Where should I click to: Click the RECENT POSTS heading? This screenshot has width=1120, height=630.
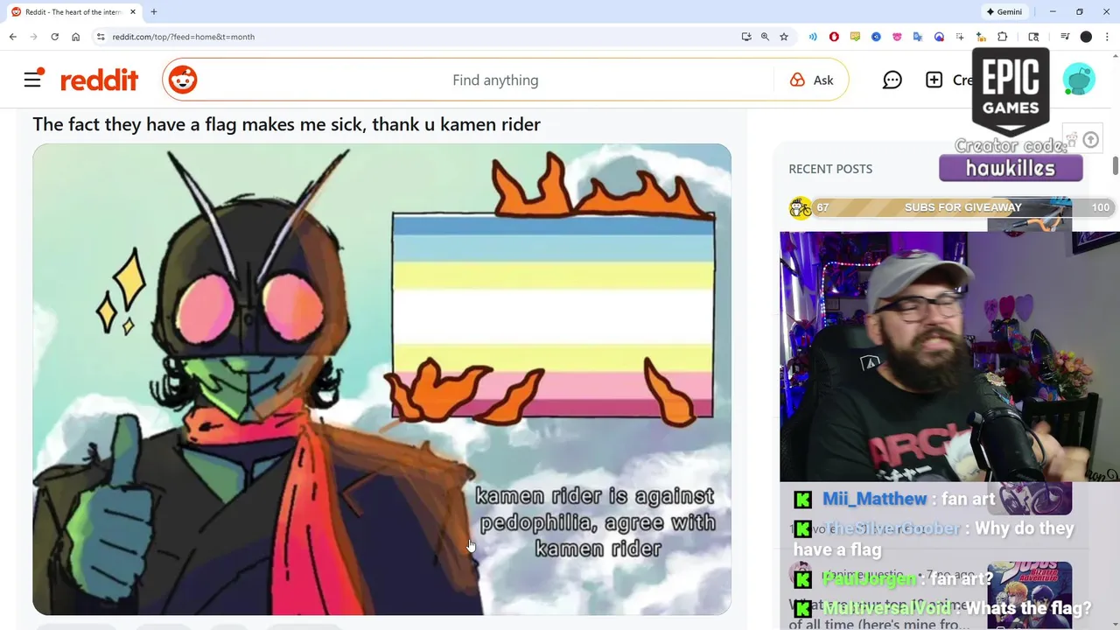[x=830, y=169]
